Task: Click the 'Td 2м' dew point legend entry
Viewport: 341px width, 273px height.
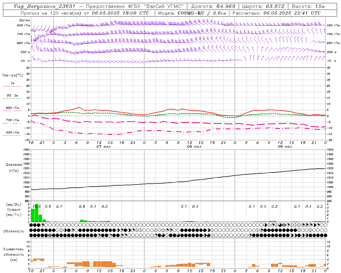Action: click(12, 95)
